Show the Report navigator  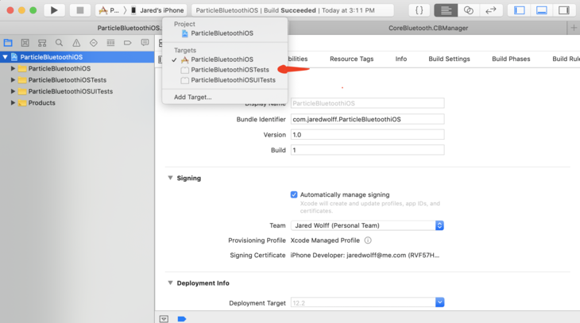coord(145,43)
